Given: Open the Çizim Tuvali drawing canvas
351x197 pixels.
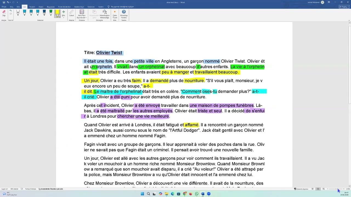Looking at the screenshot, I should click(x=115, y=14).
